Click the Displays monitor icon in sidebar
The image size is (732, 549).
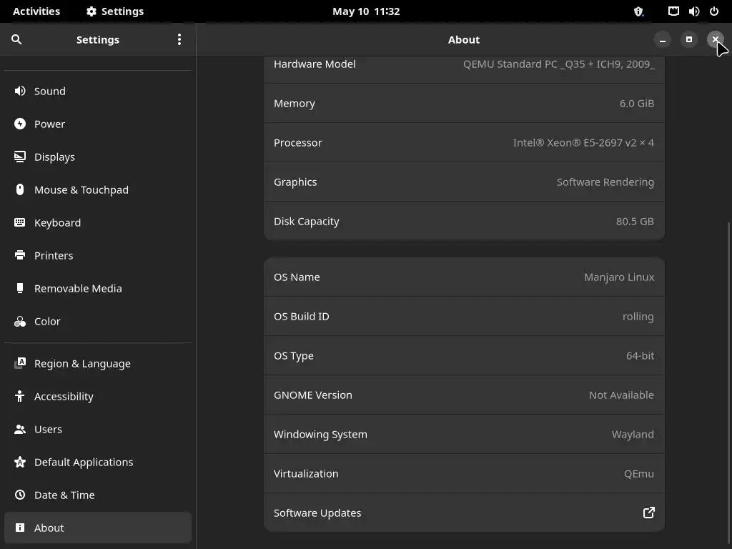(x=19, y=157)
